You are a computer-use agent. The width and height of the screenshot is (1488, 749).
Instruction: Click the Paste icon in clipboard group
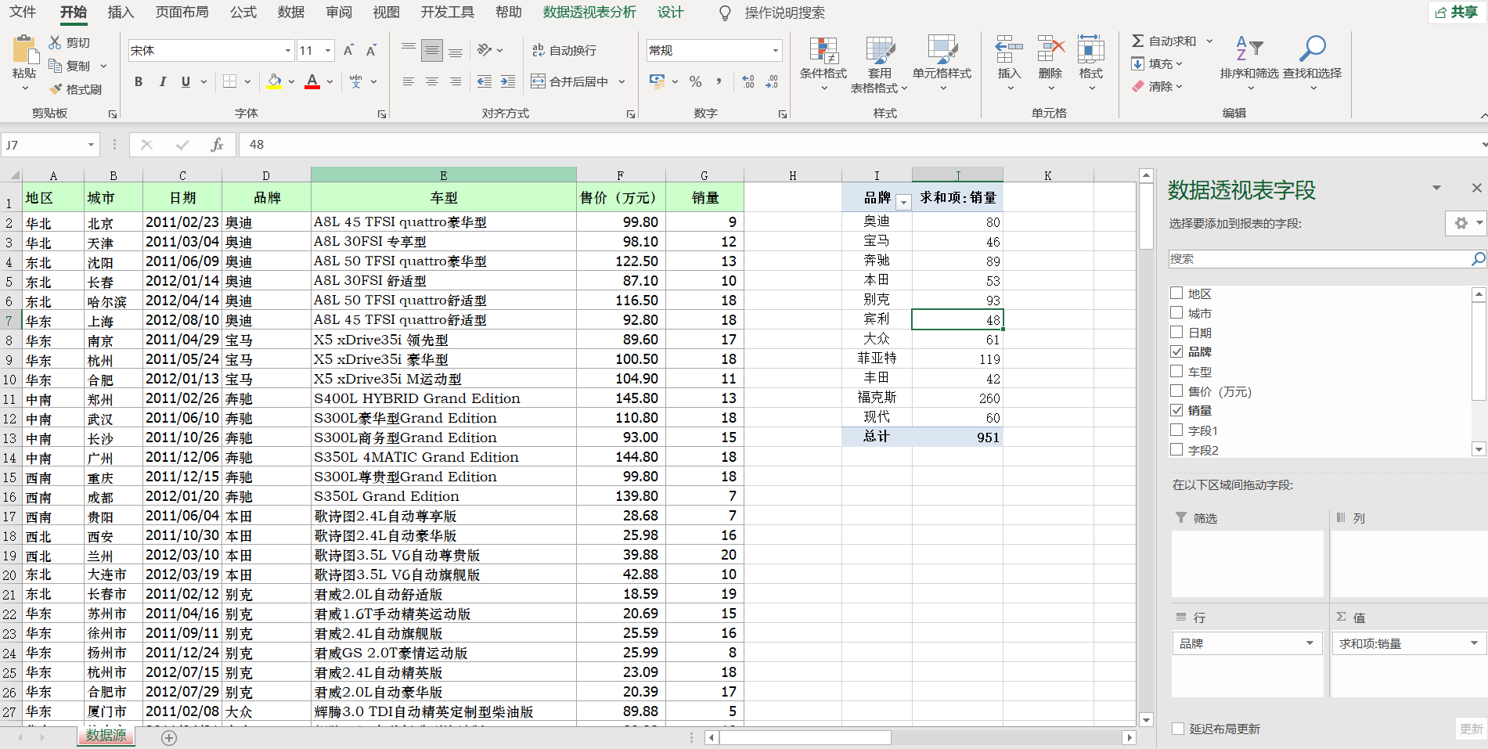pos(24,50)
